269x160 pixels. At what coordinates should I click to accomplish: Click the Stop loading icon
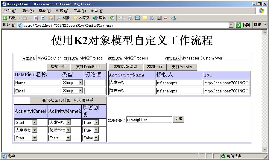[x=36, y=18]
